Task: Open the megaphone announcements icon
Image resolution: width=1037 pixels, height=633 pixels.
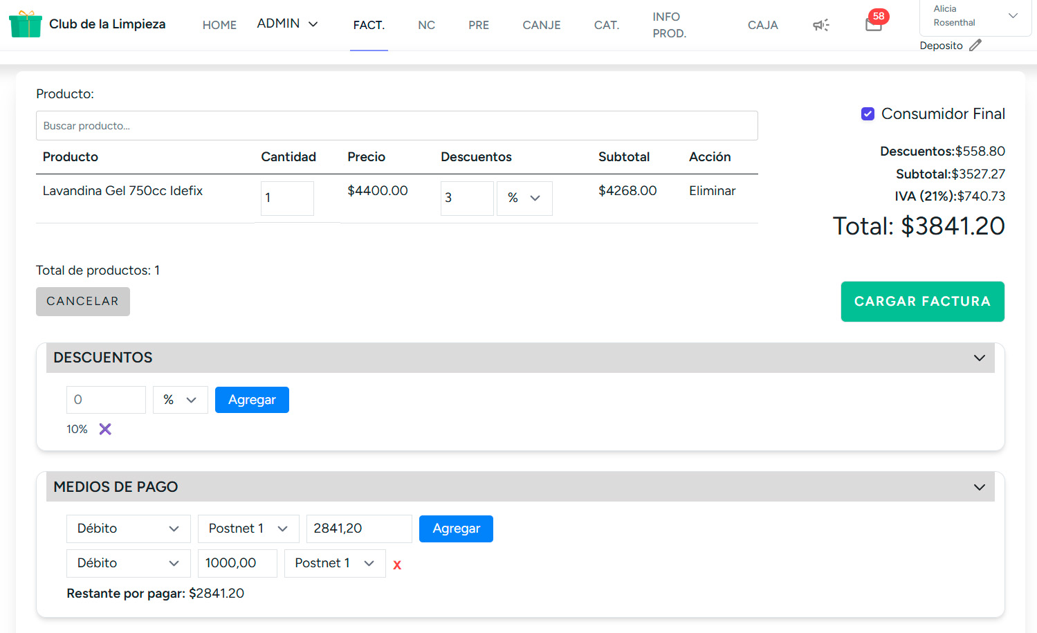Action: [821, 25]
